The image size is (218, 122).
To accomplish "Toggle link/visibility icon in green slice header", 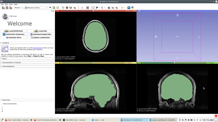I will [141, 63].
